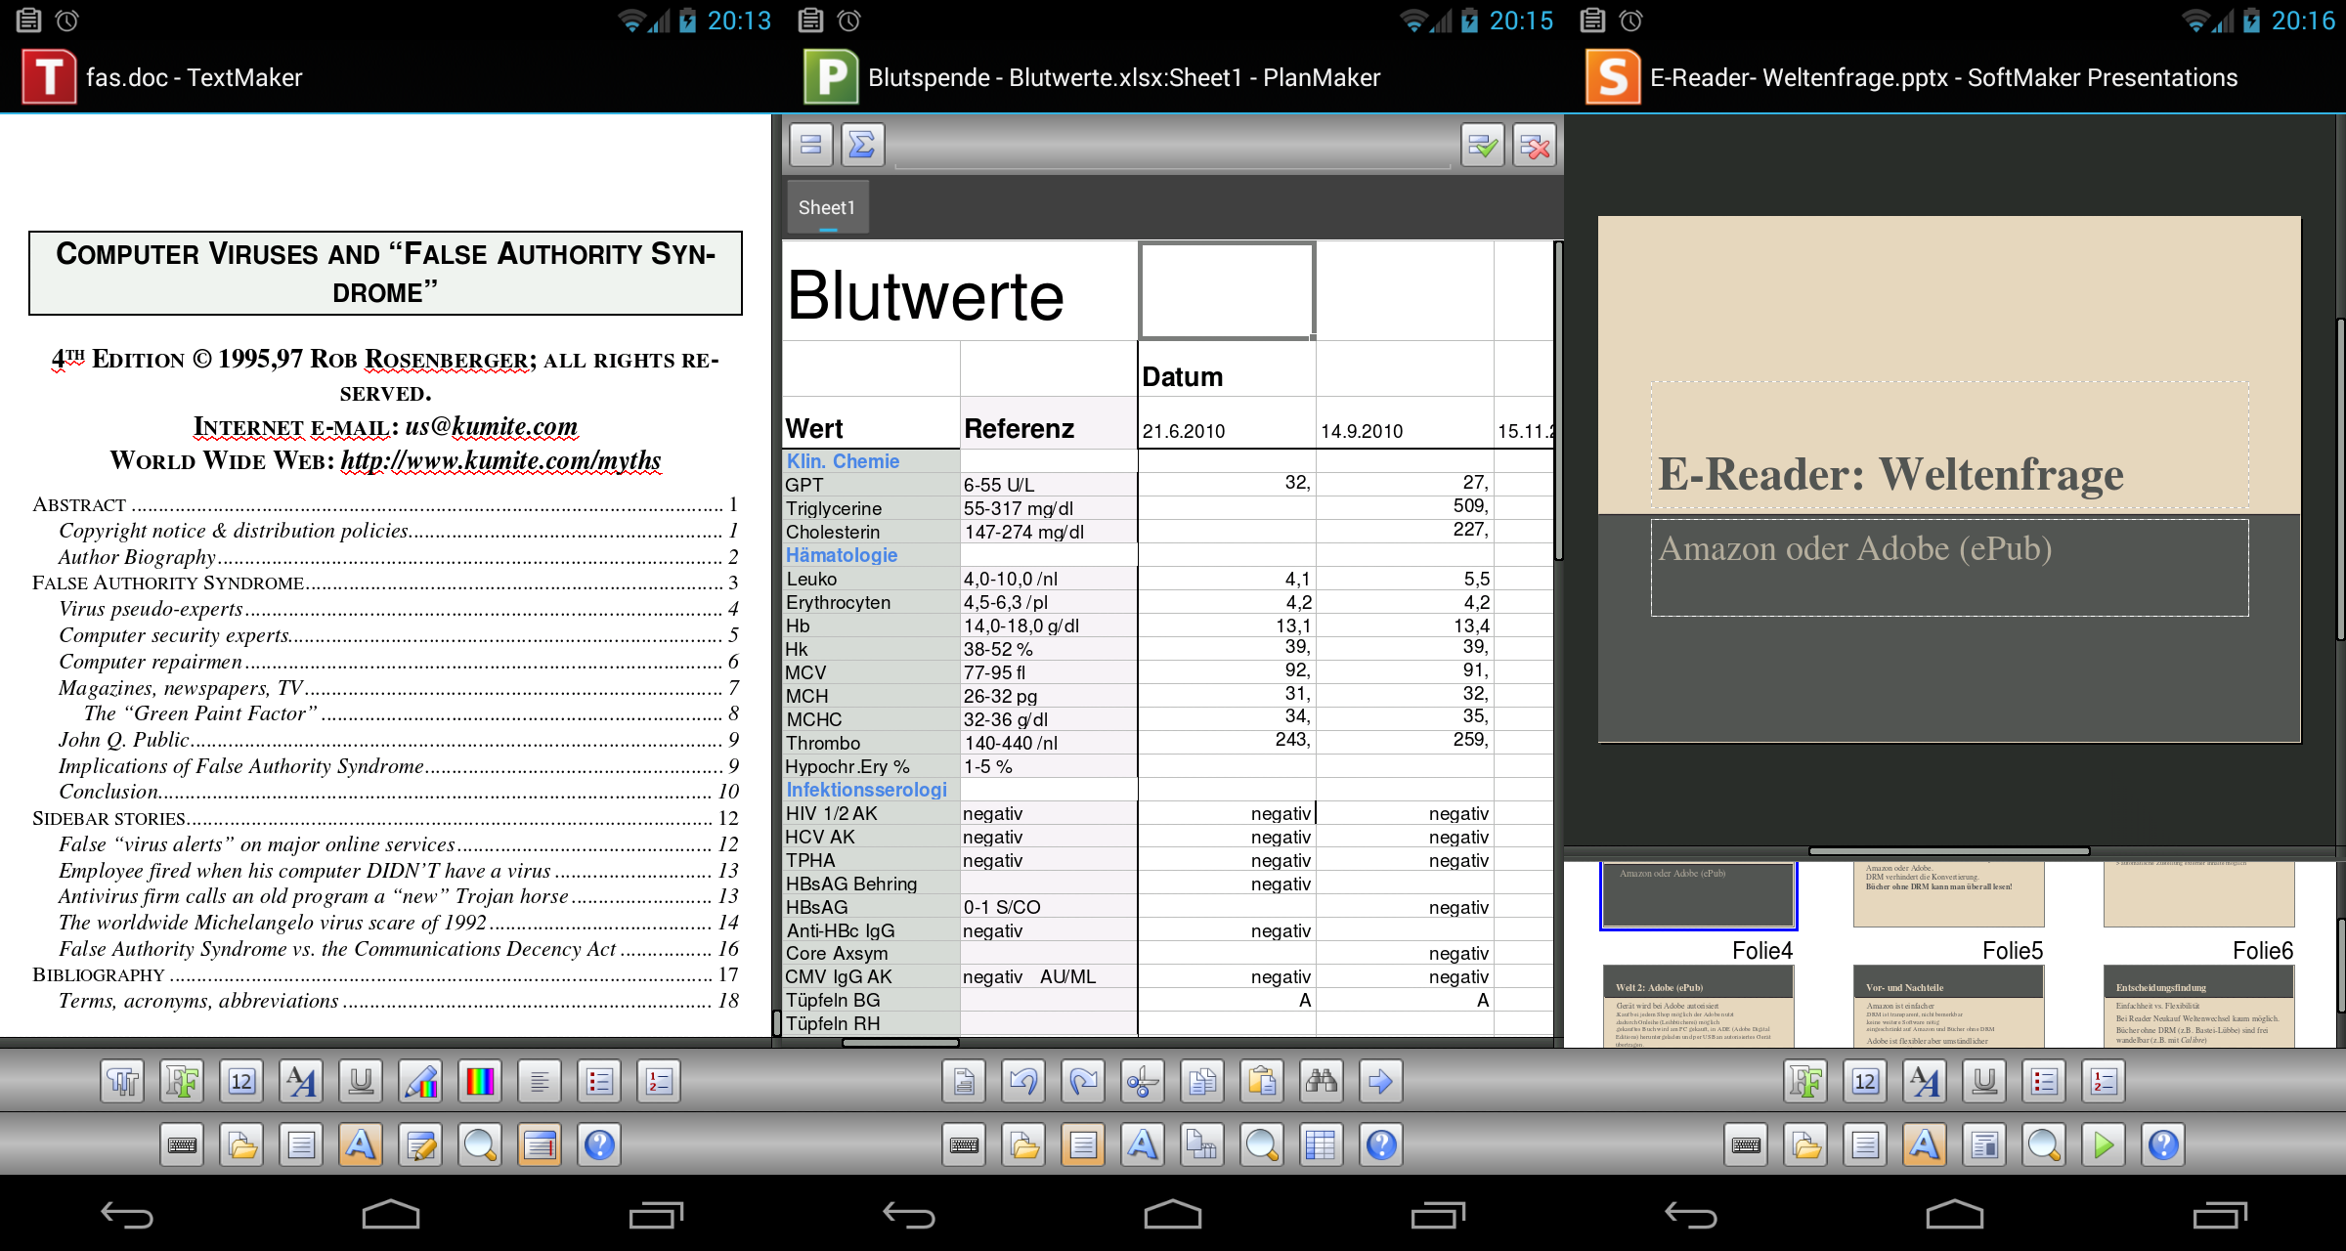Select the empty cell next to Blutwerte
This screenshot has width=2346, height=1251.
click(x=1227, y=290)
